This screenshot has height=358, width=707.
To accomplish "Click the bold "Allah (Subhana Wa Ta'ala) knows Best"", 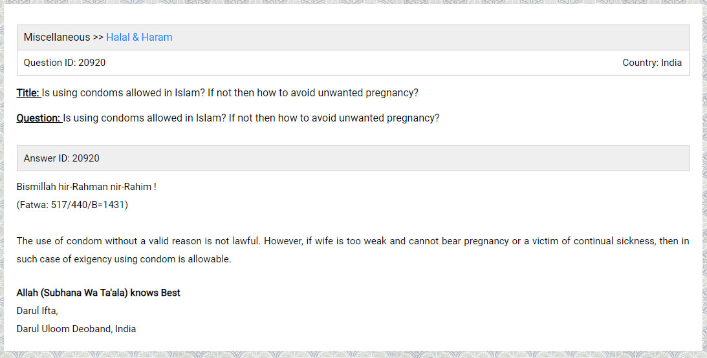I will 98,293.
